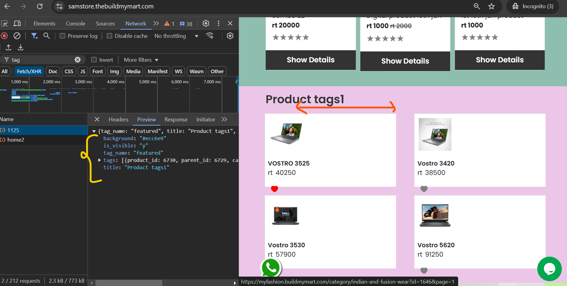
Task: Click the import HAR upload icon
Action: [8, 47]
